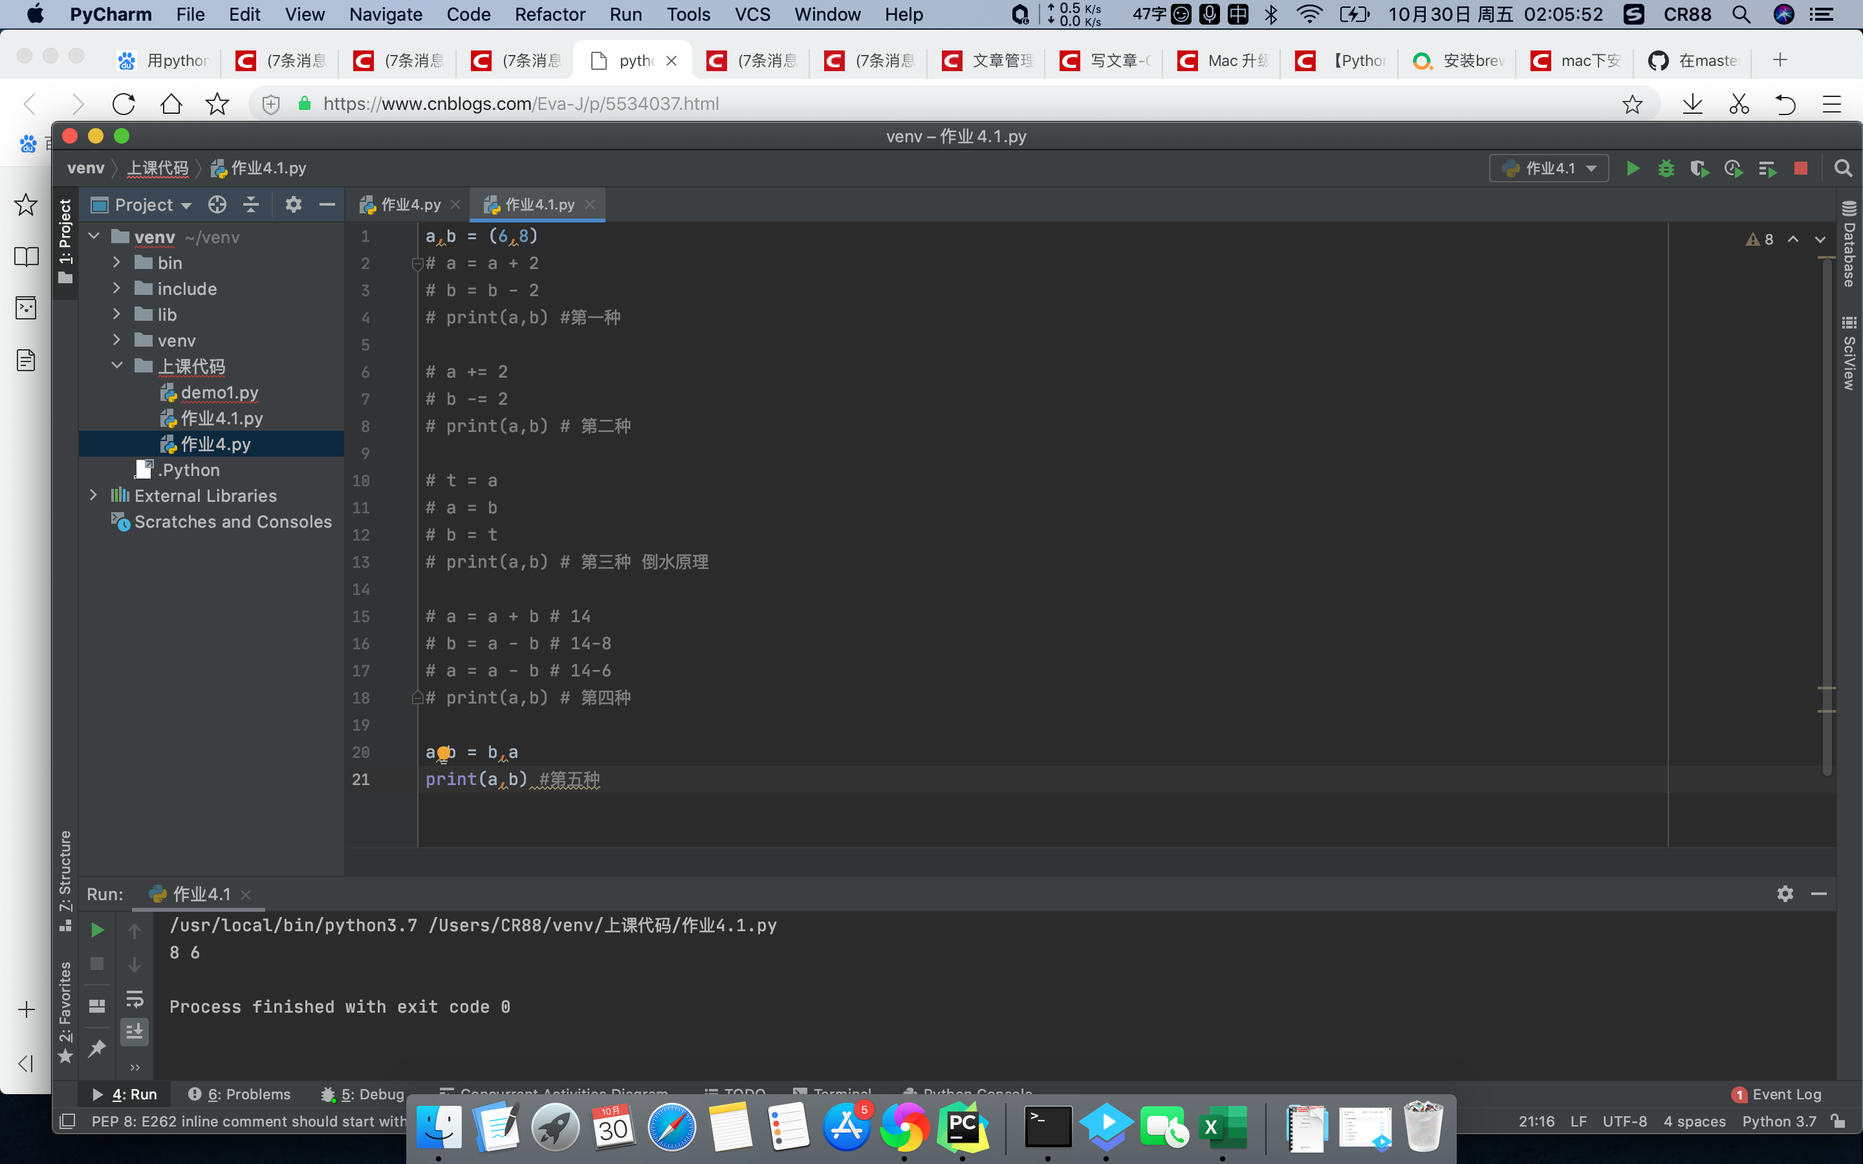Open the profiler run icon
This screenshot has width=1863, height=1164.
(x=1734, y=169)
